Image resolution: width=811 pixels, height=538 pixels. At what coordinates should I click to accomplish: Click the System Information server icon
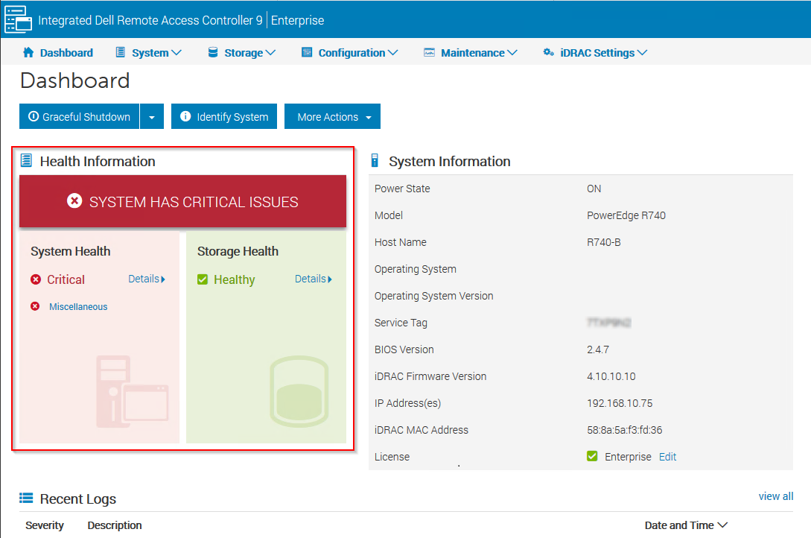click(375, 161)
